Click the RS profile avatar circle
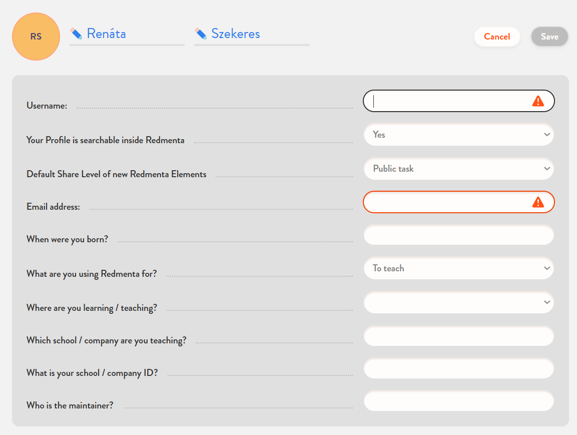This screenshot has width=577, height=435. (x=36, y=37)
